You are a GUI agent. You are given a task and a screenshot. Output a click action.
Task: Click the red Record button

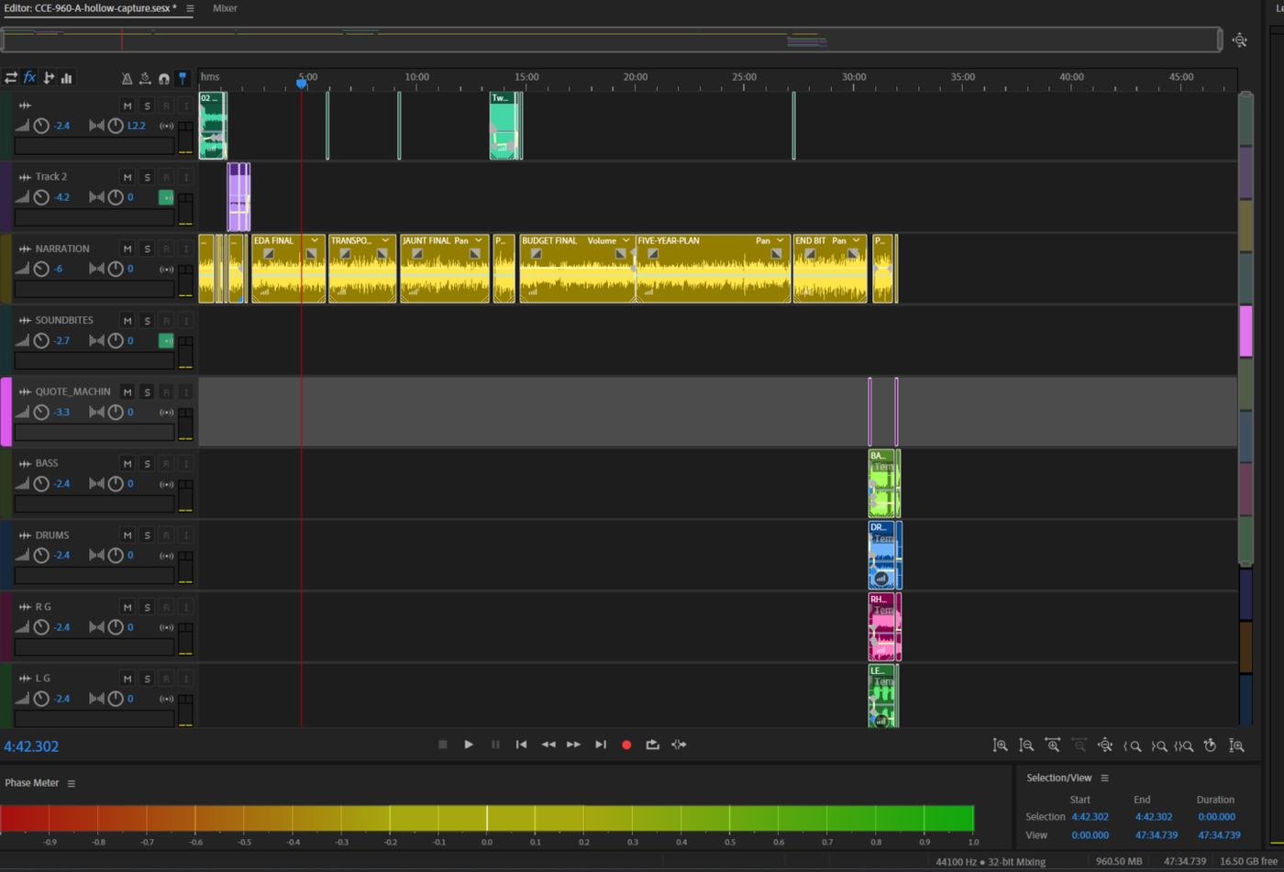tap(626, 745)
